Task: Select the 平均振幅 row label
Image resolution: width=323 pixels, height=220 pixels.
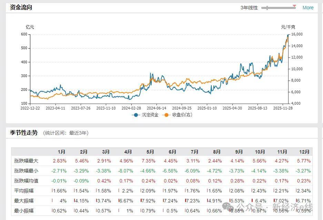Action: (x=24, y=191)
